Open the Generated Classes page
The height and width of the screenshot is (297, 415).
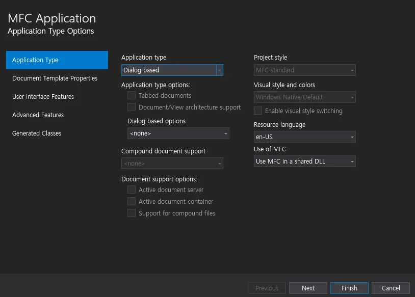pyautogui.click(x=37, y=133)
